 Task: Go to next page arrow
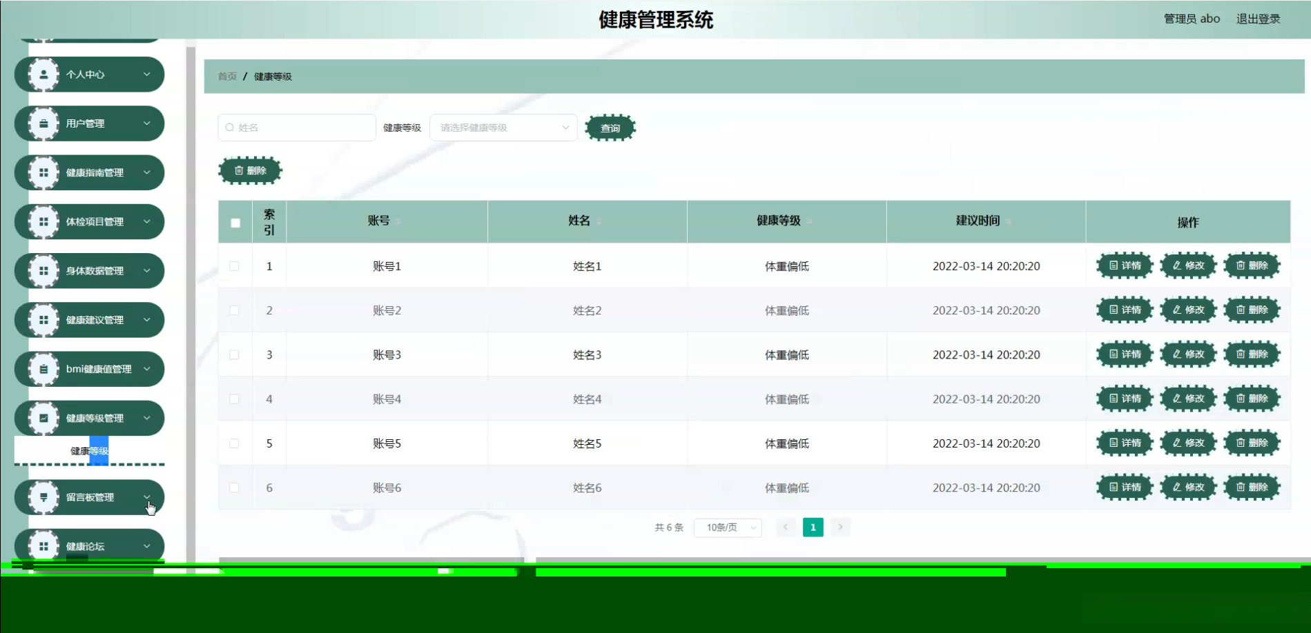point(840,527)
